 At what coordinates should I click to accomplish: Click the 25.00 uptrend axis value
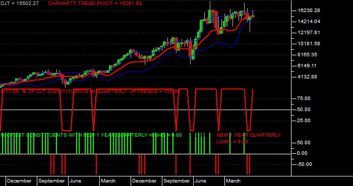304,121
